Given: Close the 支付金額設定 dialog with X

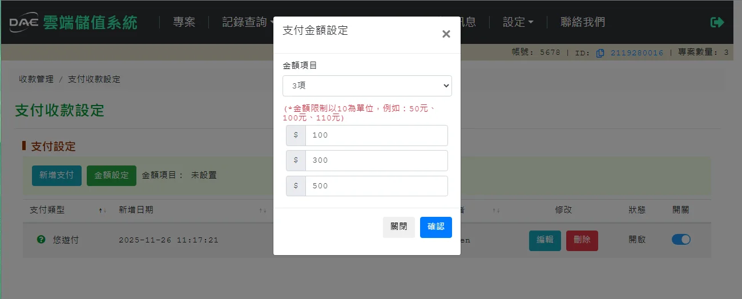Looking at the screenshot, I should coord(446,34).
